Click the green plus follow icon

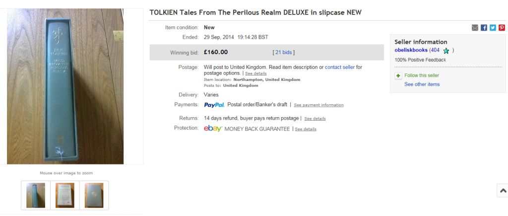[398, 75]
